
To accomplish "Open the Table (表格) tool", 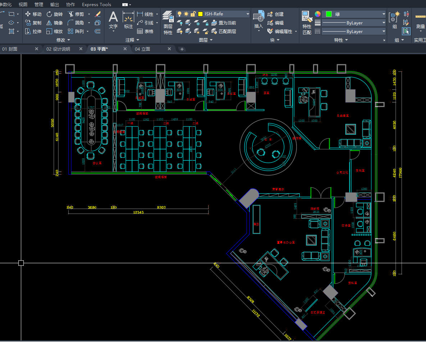I will (145, 31).
